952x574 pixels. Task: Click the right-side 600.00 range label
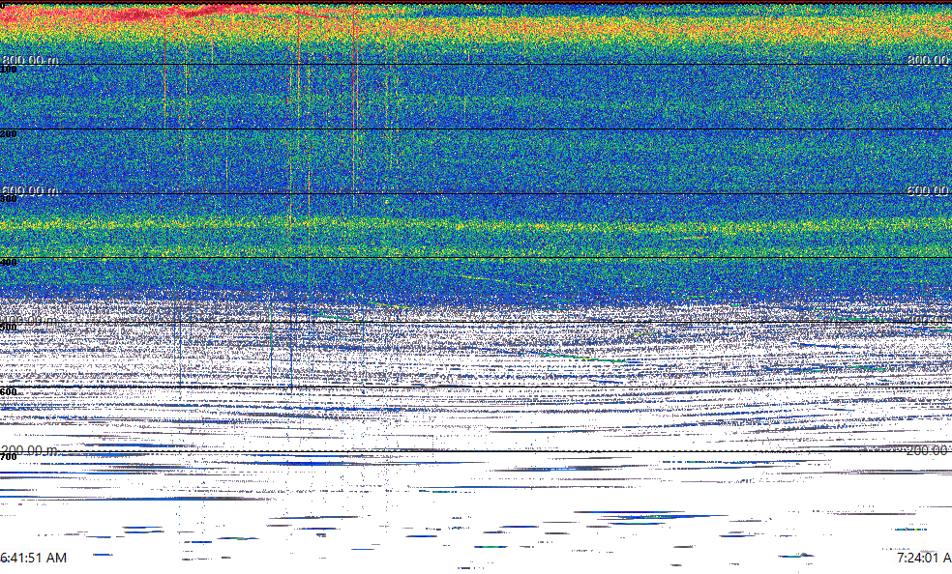929,190
